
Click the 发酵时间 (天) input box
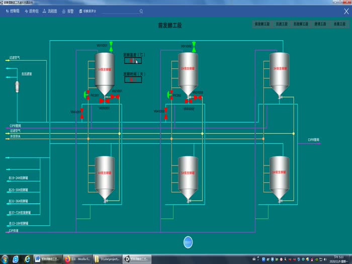[133, 79]
